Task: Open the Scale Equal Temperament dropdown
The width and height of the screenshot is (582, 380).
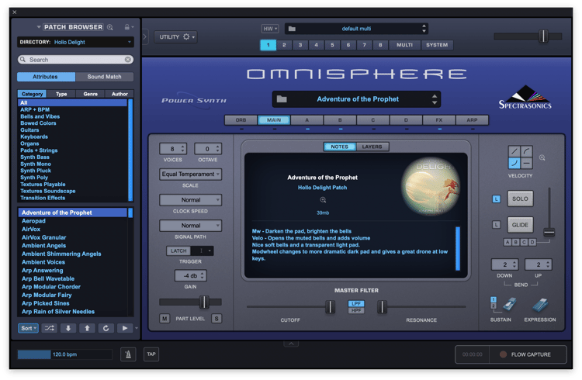Action: pyautogui.click(x=190, y=174)
